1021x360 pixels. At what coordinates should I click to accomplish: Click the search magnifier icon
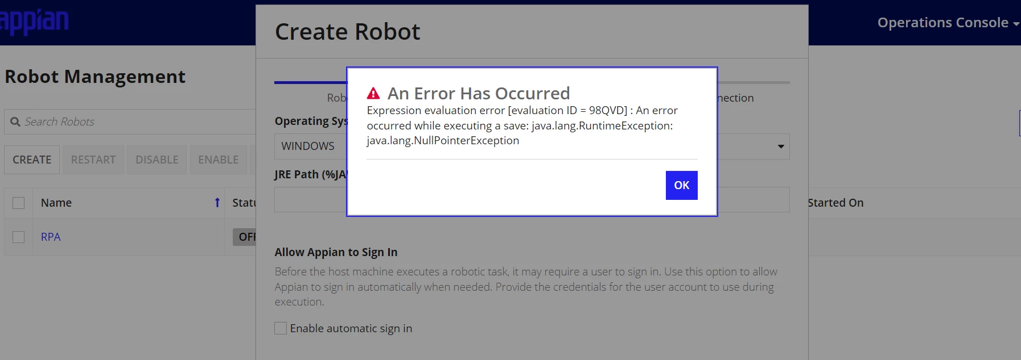pyautogui.click(x=15, y=122)
